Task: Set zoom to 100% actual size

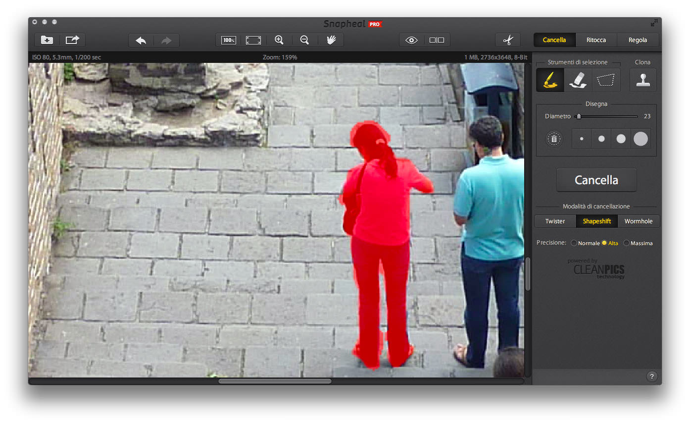Action: click(x=229, y=40)
